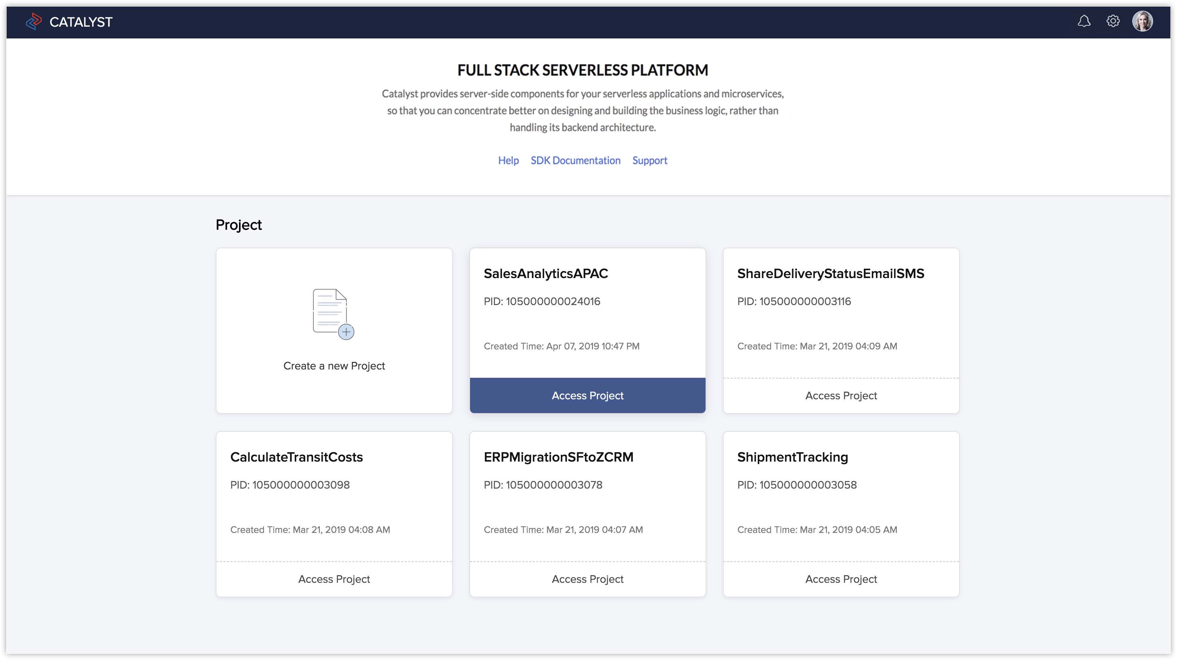The height and width of the screenshot is (660, 1177).
Task: Access the ShareDeliveryStatusEmailSMS project
Action: (841, 395)
